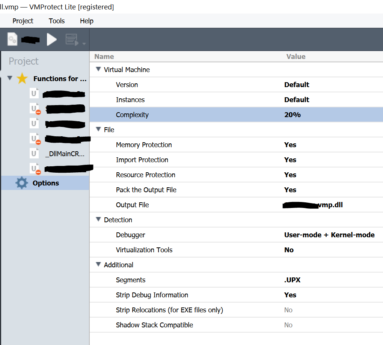This screenshot has height=345, width=383.
Task: Open the Tools menu
Action: pyautogui.click(x=56, y=21)
